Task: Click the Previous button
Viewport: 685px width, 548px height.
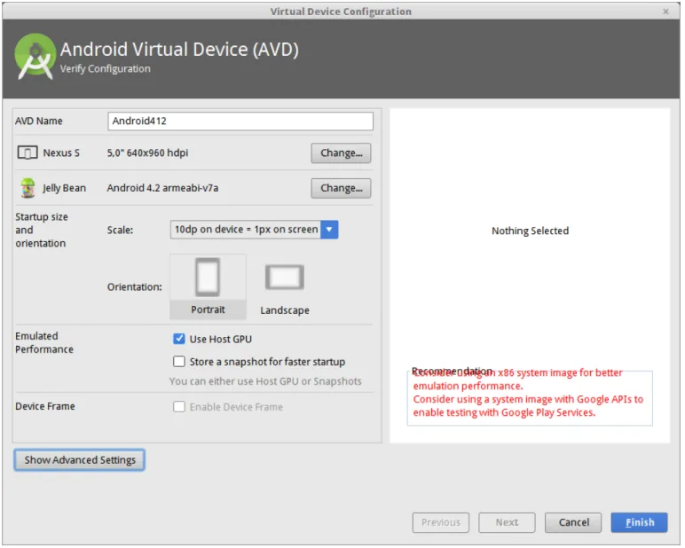Action: pos(442,524)
